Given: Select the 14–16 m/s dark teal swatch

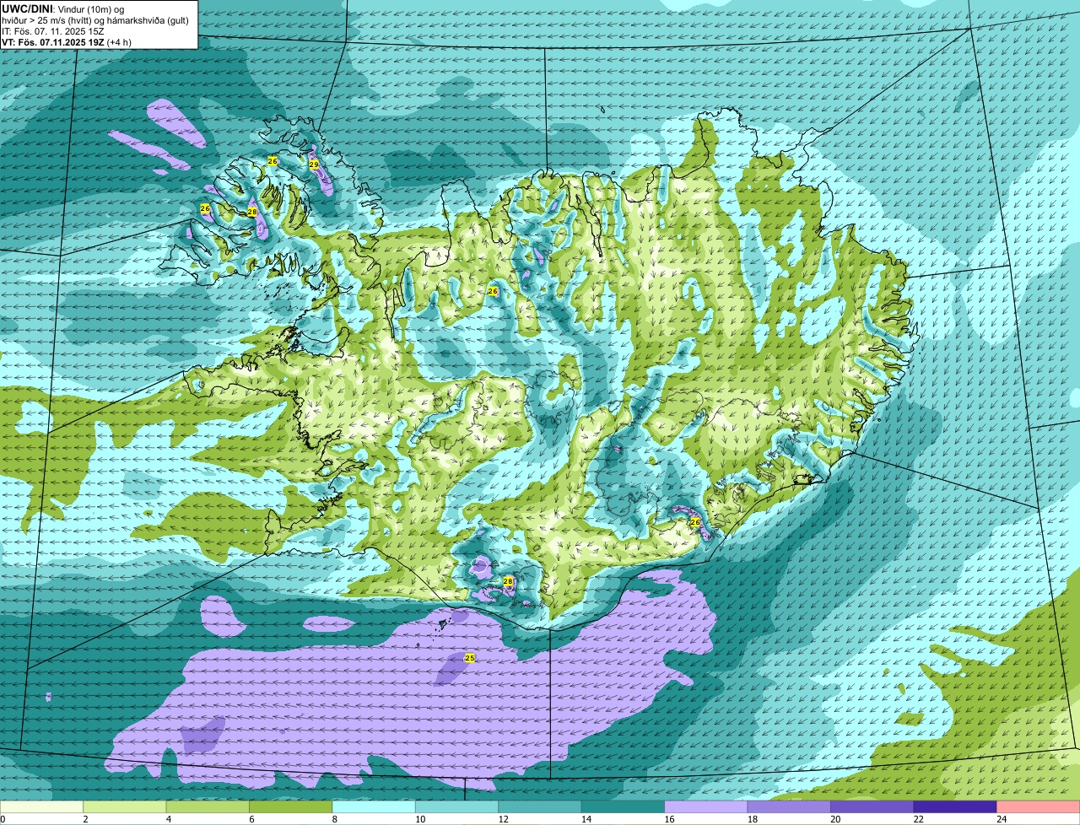Looking at the screenshot, I should click(623, 806).
